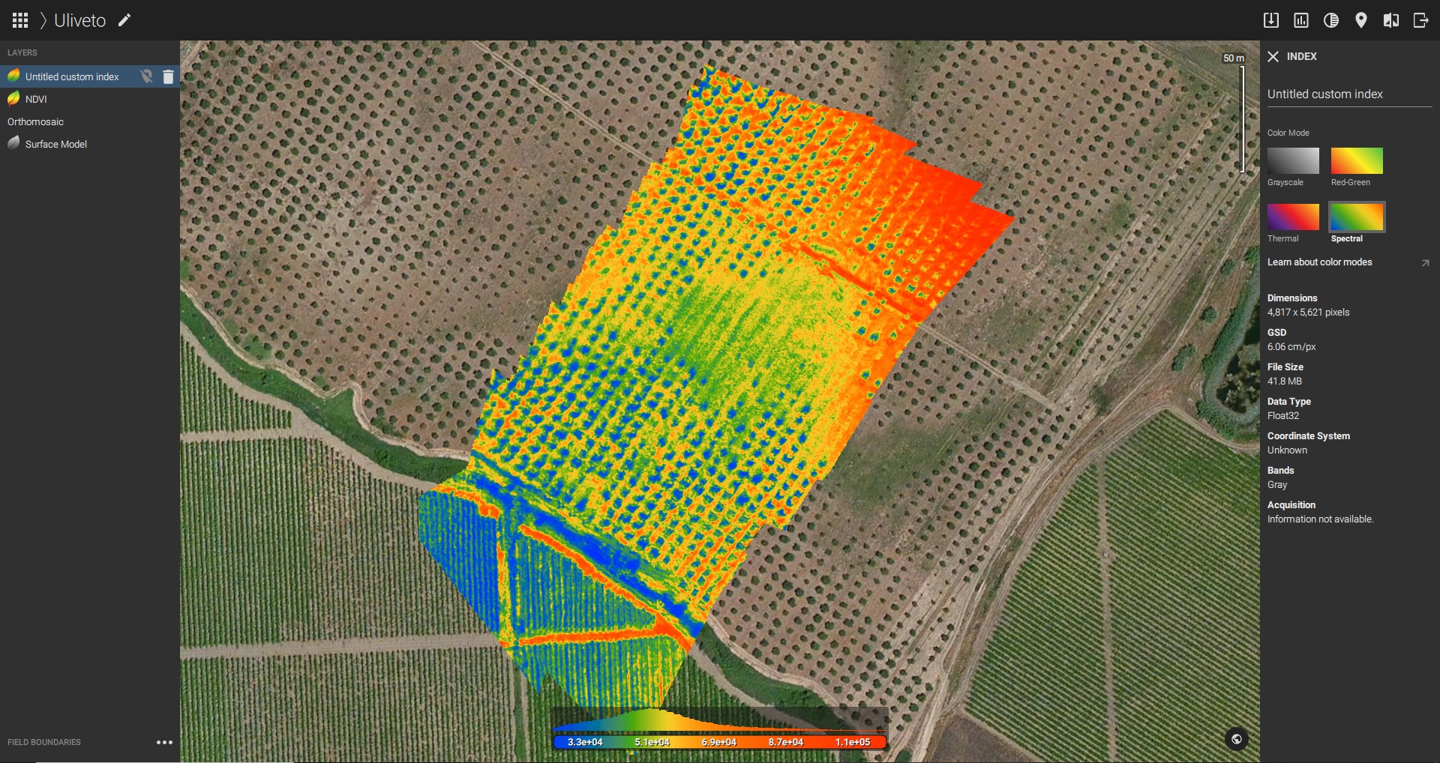Click the 5.1e+04 legend value

(652, 742)
